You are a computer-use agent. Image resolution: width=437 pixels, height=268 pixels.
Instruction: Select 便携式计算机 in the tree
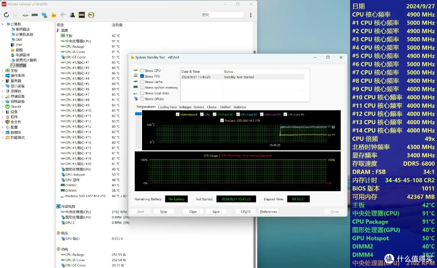tap(23, 60)
